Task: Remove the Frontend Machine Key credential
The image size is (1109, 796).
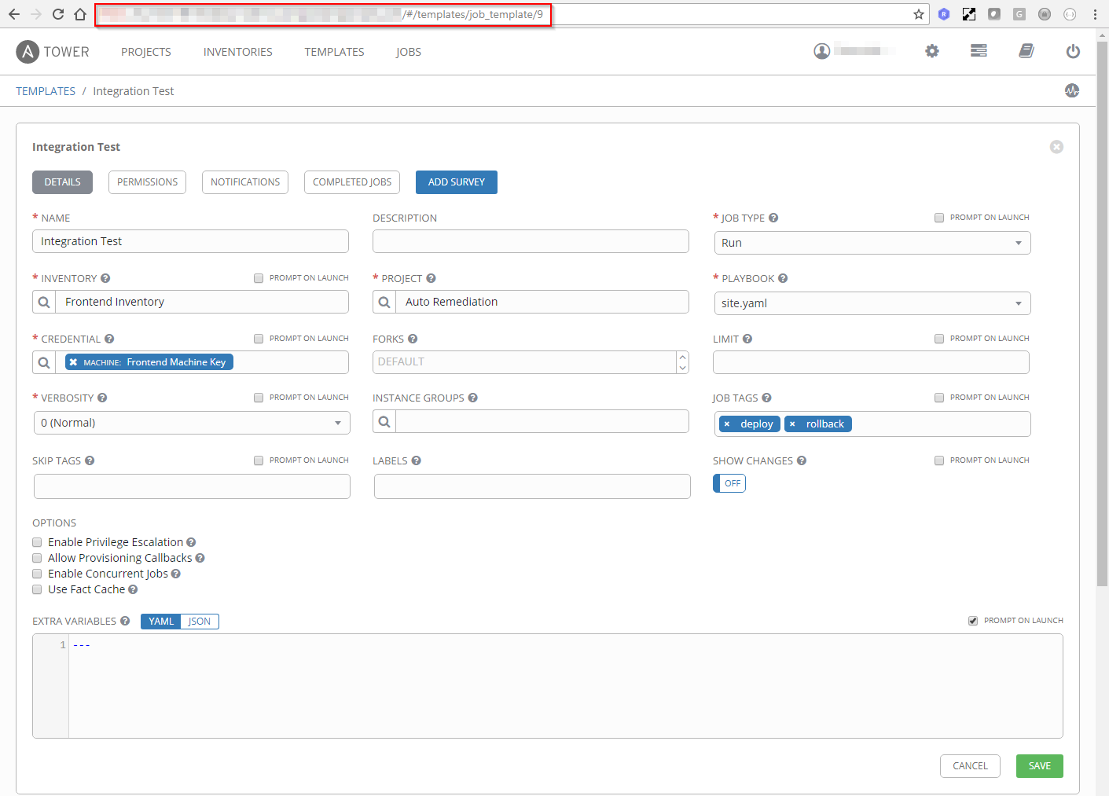Action: coord(73,362)
